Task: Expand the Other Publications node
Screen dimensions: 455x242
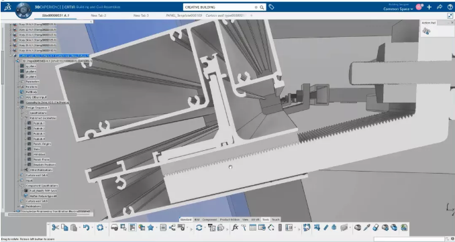Action: point(22,170)
